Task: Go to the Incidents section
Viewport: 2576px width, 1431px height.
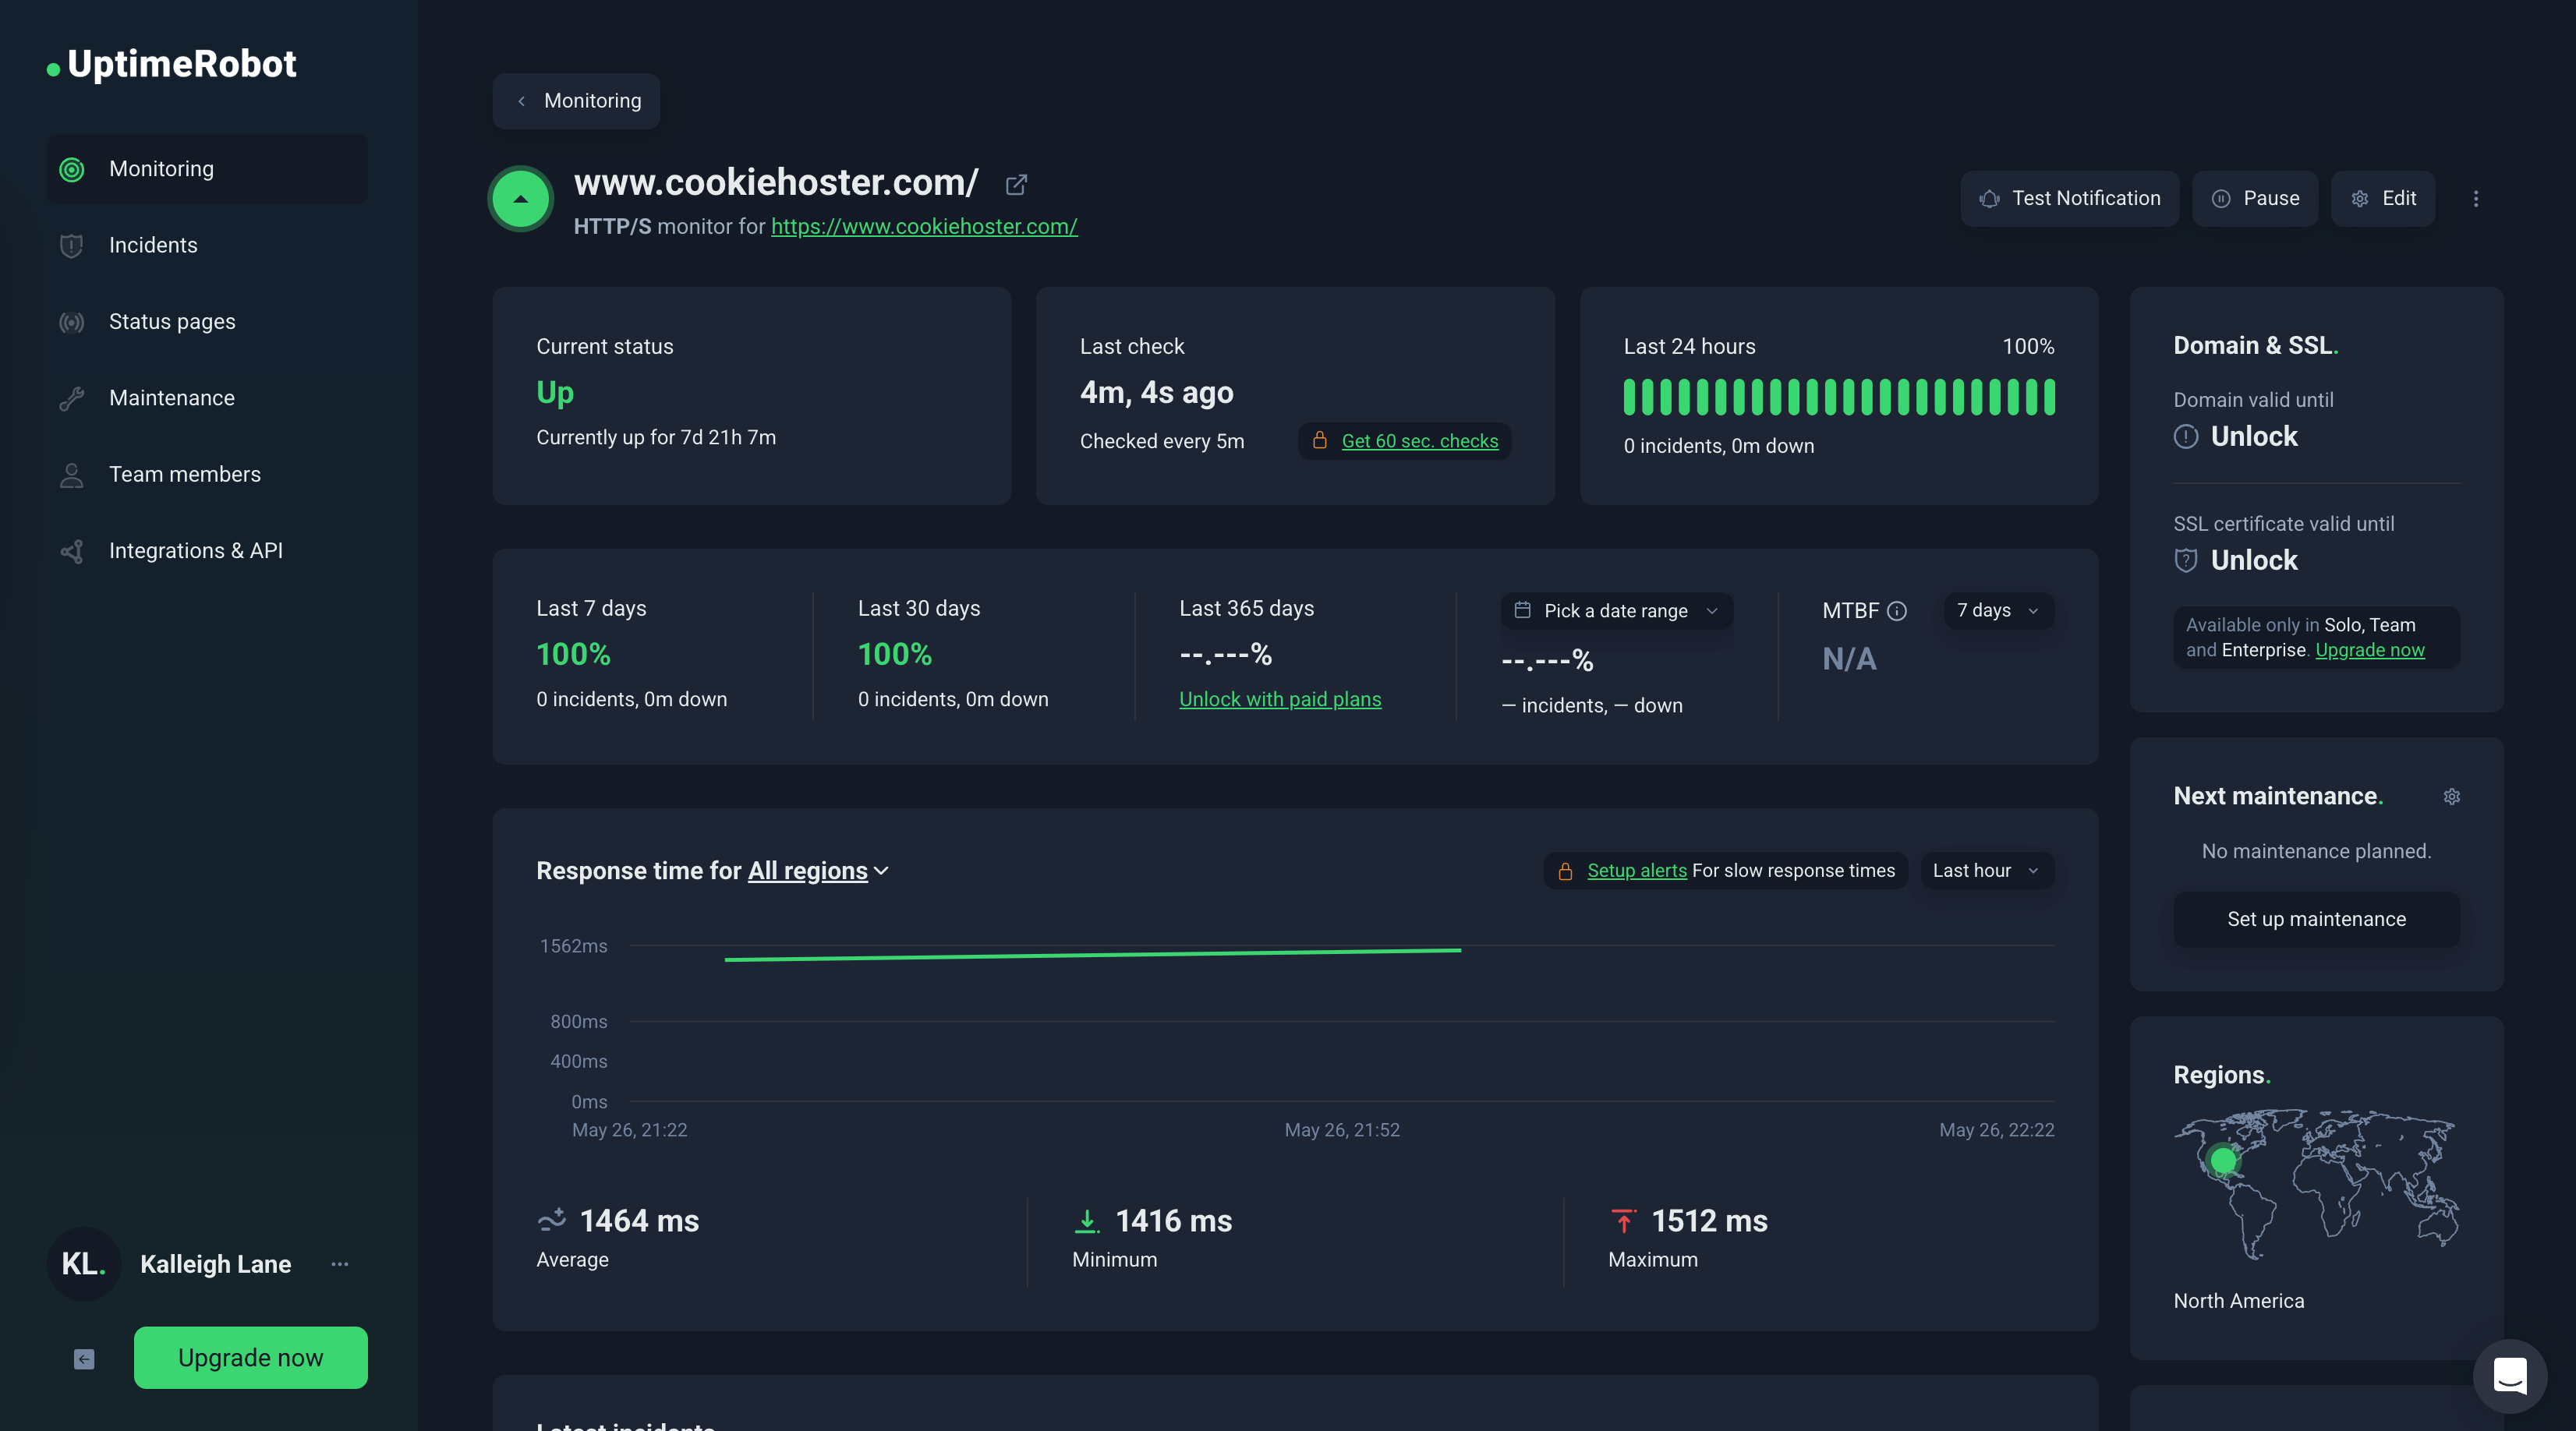Action: click(x=207, y=245)
